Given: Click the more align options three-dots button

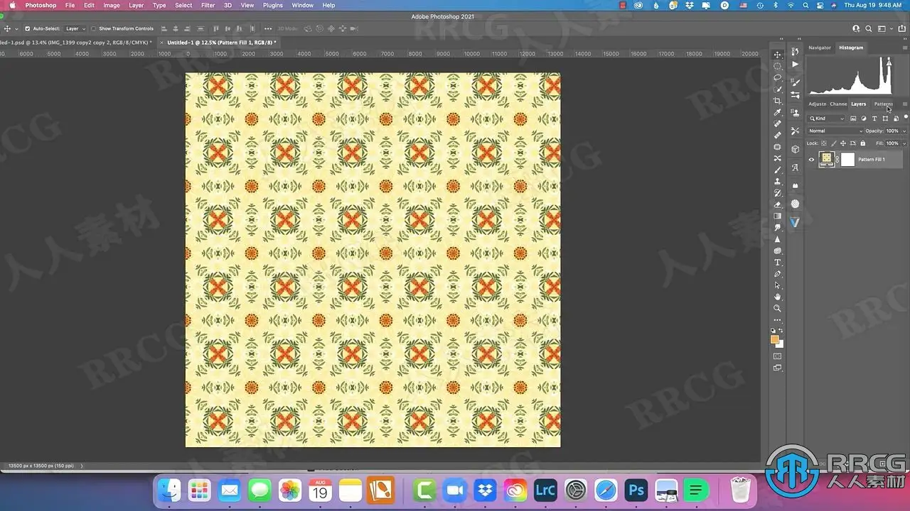Looking at the screenshot, I should 268,29.
